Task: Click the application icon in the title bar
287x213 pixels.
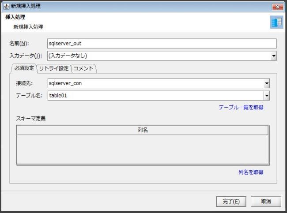Action: pos(6,6)
